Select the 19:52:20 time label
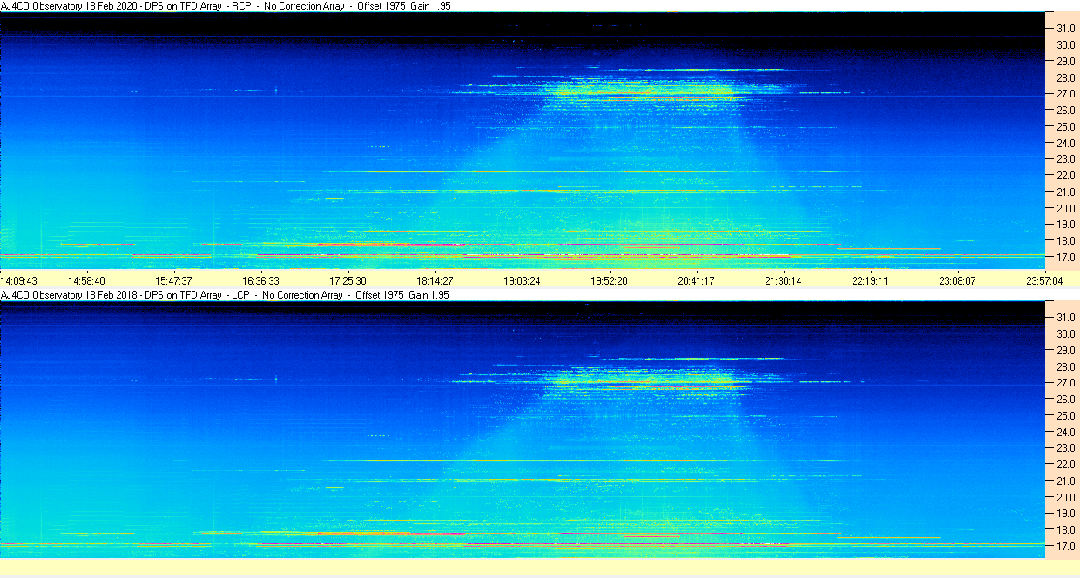Image resolution: width=1080 pixels, height=578 pixels. point(609,280)
